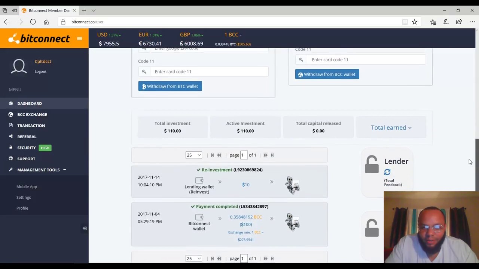Image resolution: width=479 pixels, height=269 pixels.
Task: Click the padlock icon beside Lender
Action: tap(372, 164)
